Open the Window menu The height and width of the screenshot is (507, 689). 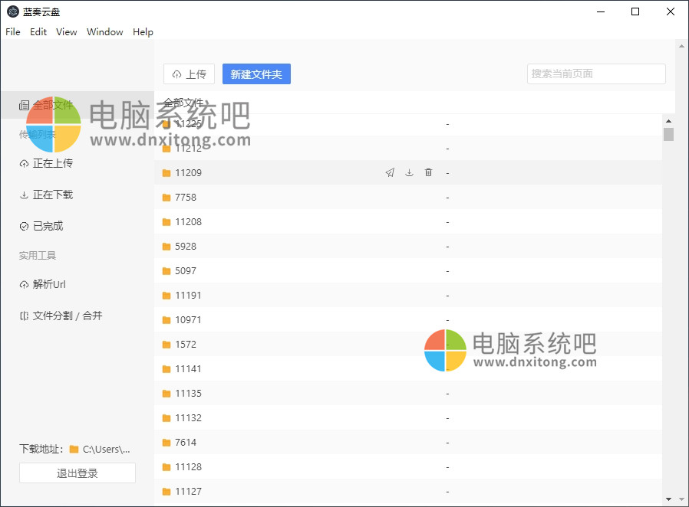pos(104,31)
